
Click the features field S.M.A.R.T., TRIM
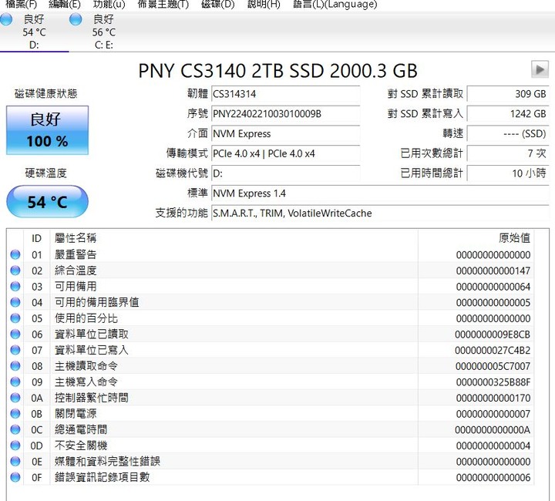pos(380,213)
